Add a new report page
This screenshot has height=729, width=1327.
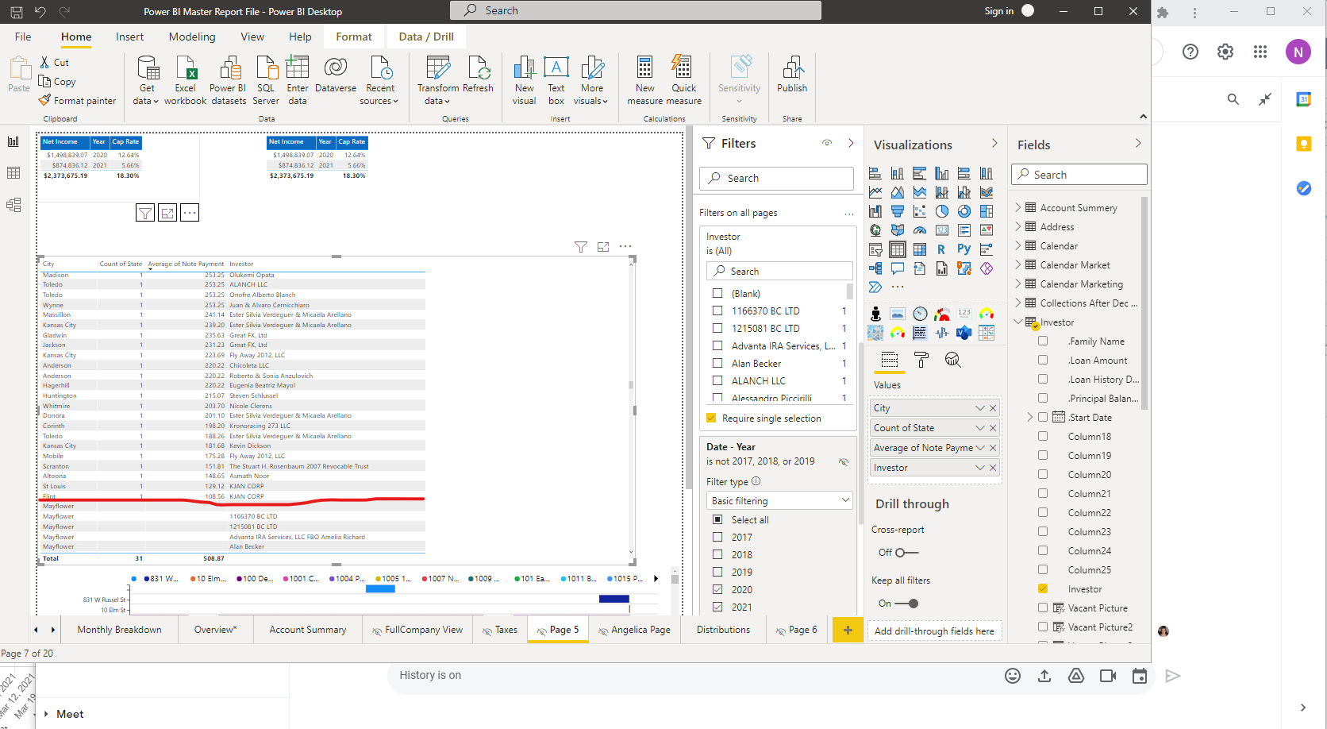[848, 630]
